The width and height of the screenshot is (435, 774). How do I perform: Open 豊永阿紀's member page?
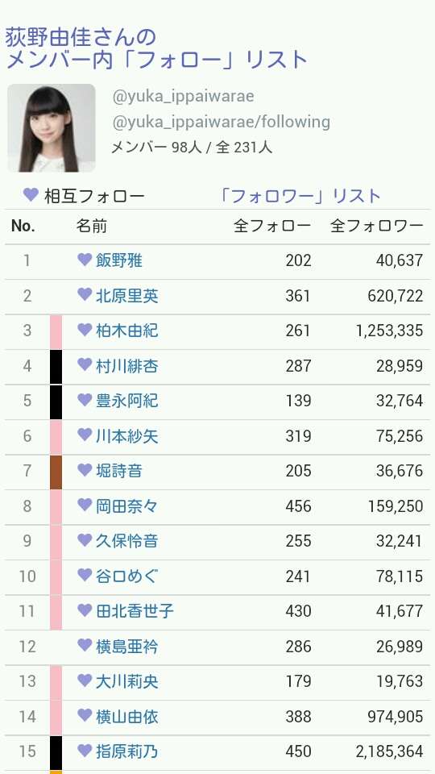[126, 401]
